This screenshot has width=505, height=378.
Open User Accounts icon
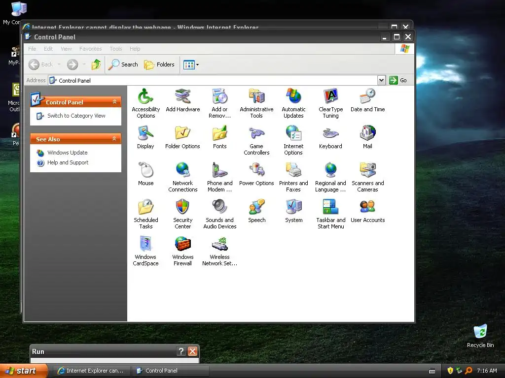click(x=367, y=211)
